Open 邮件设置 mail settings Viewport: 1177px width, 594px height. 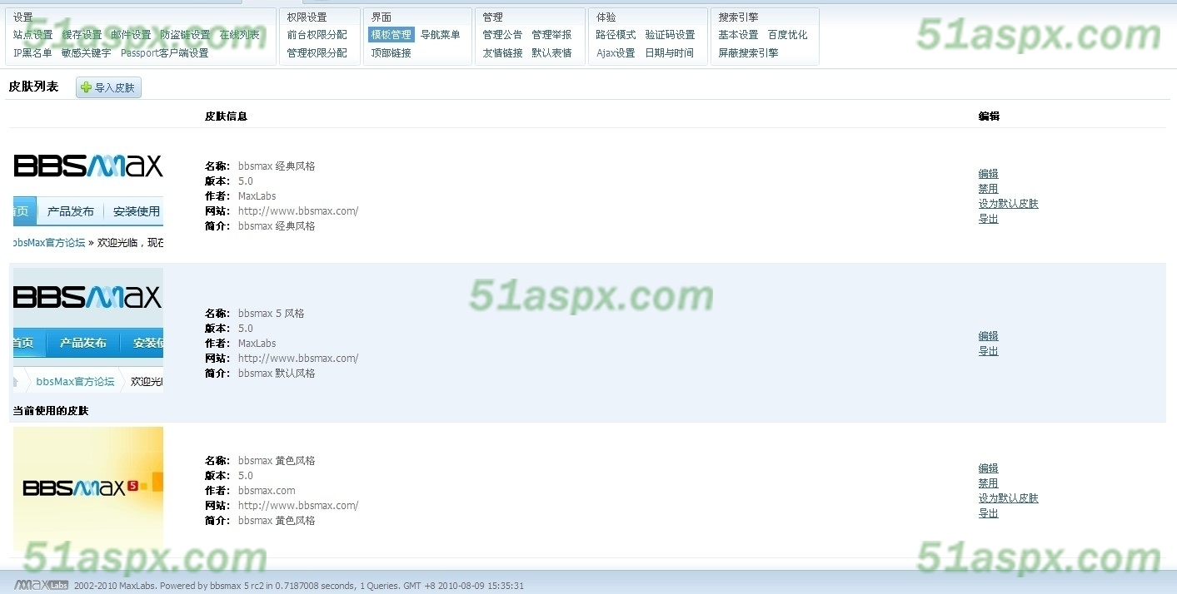(131, 35)
